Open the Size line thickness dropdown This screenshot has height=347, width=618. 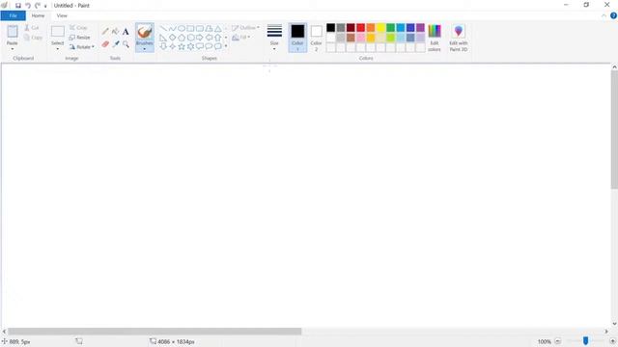(x=274, y=38)
